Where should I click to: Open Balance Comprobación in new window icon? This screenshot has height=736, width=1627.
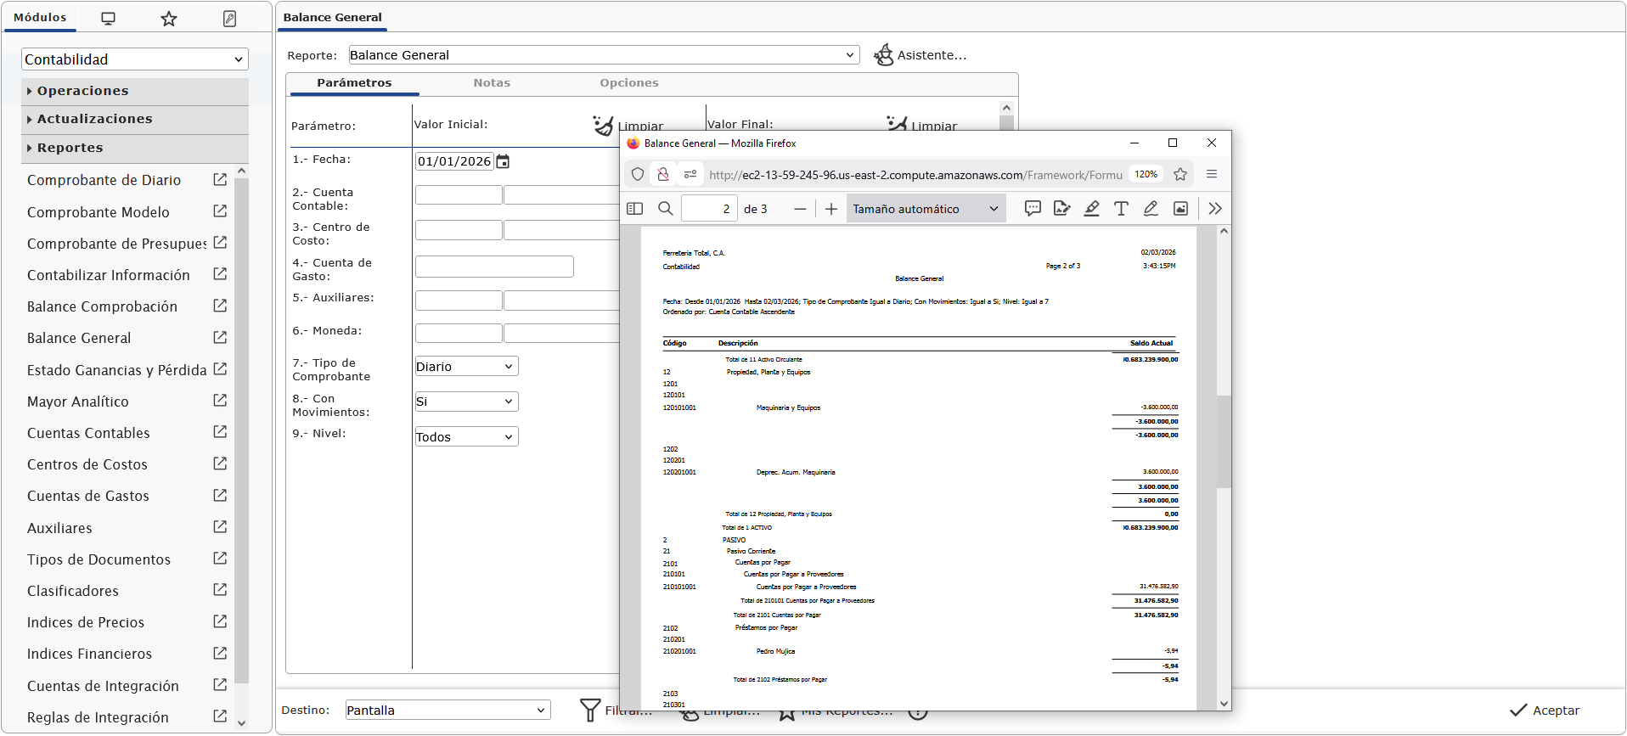pyautogui.click(x=220, y=306)
